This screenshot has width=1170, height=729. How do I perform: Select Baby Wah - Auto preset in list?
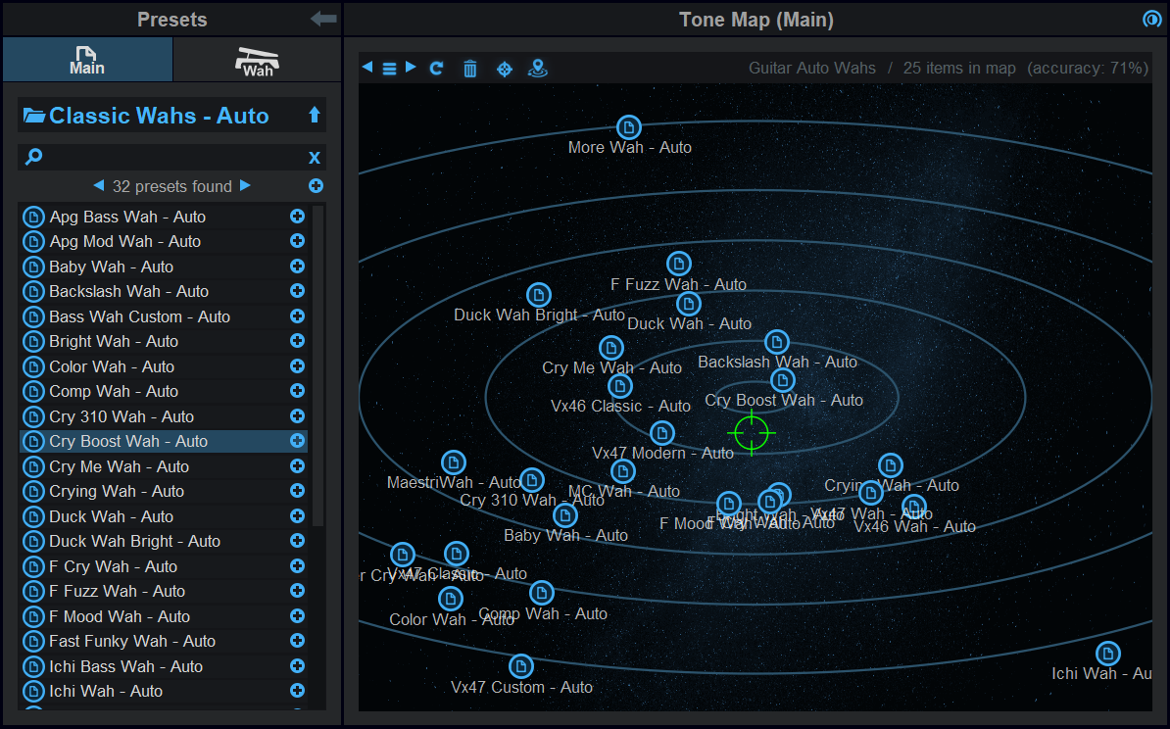tap(164, 267)
